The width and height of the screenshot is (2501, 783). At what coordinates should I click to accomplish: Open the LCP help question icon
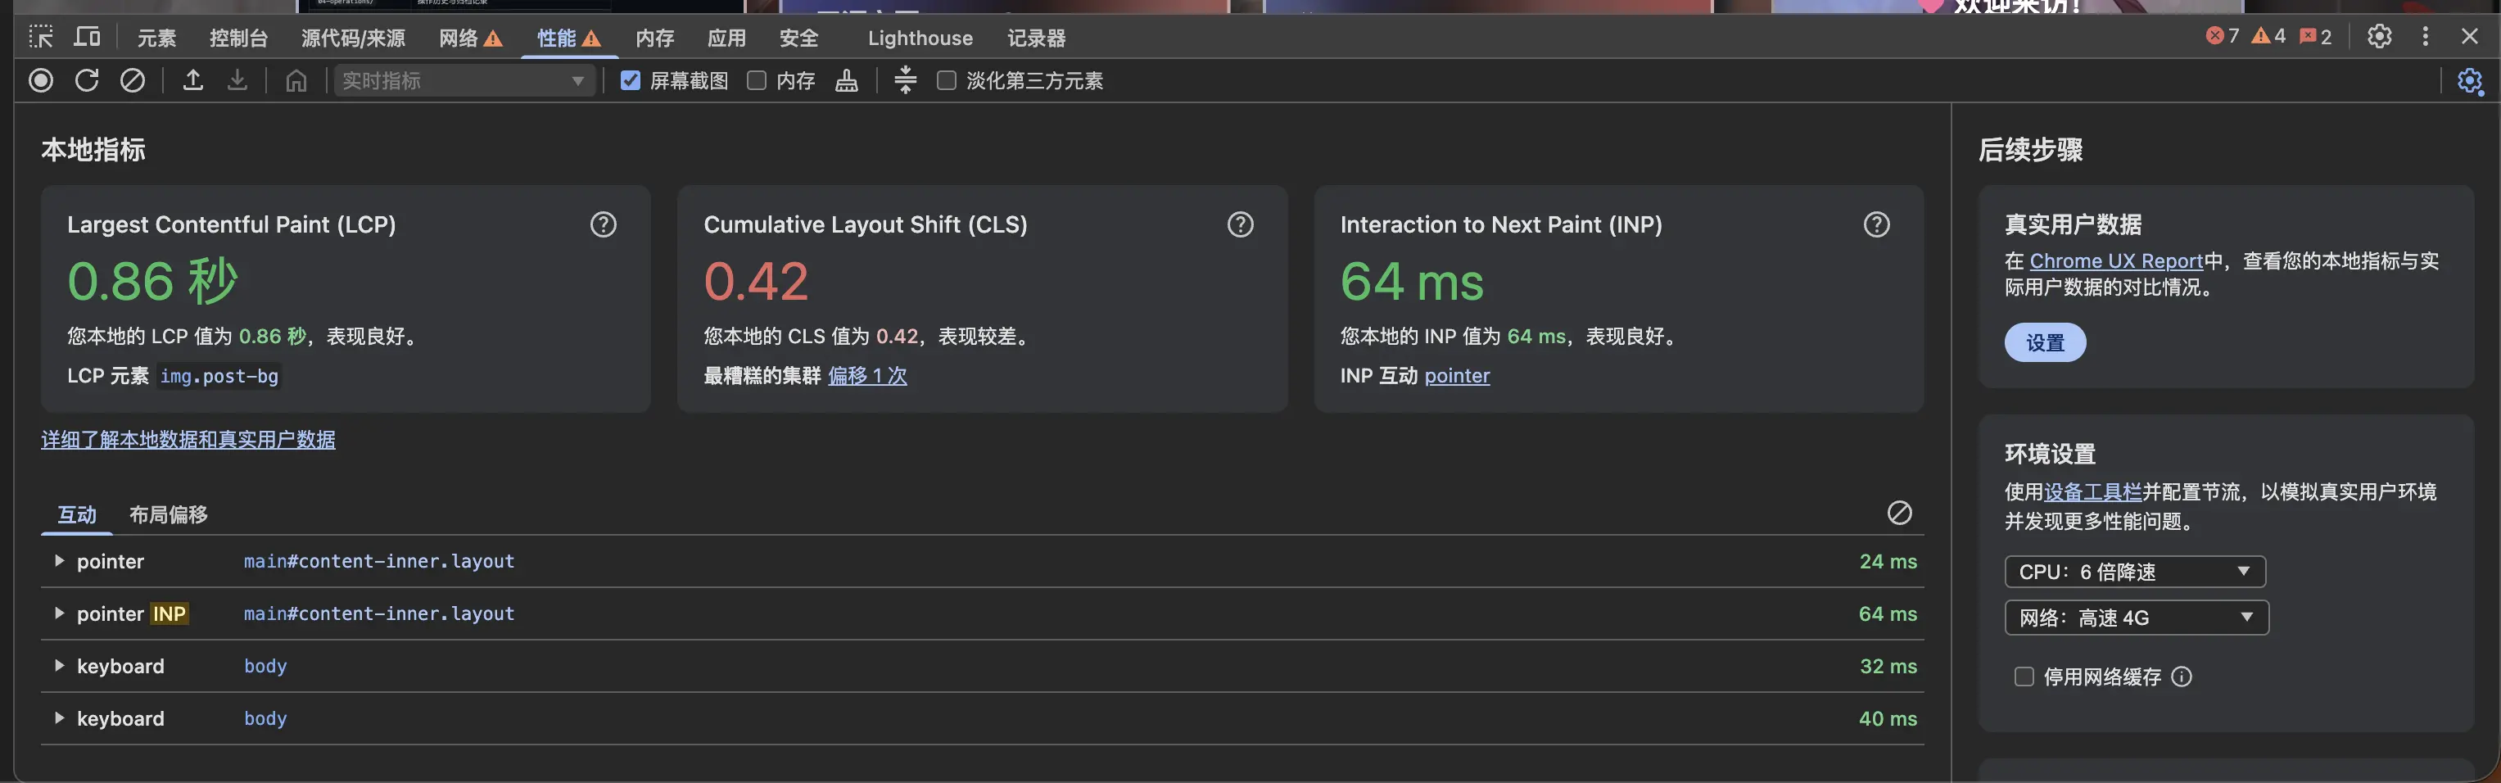[x=603, y=224]
